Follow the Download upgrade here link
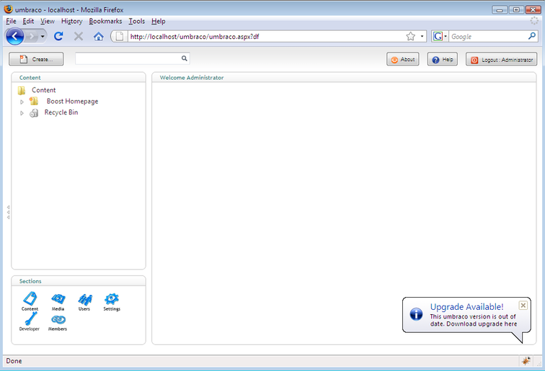 [482, 324]
